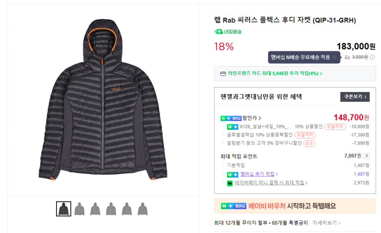This screenshot has height=233, width=381.
Task: Click the N+ 멤버십 badge beside 할인가
Action: 231,118
